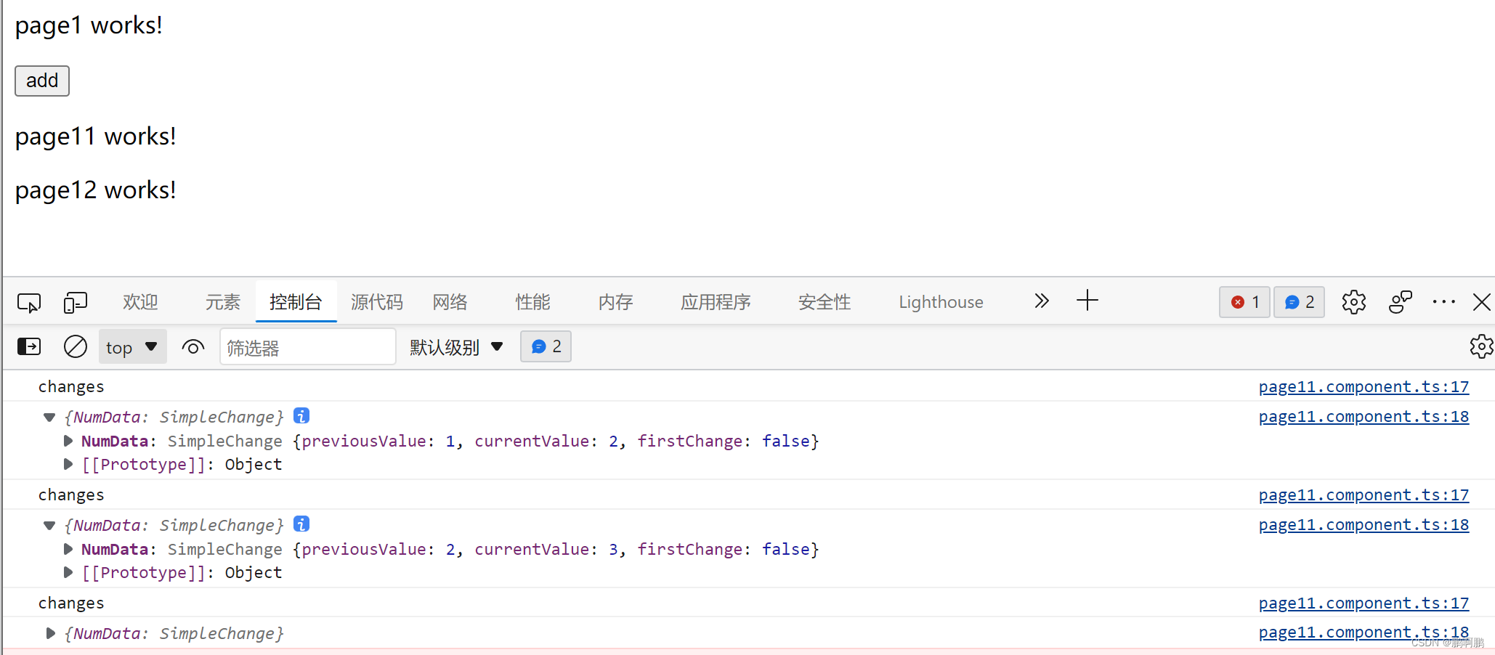Open DevTools settings gear
The image size is (1495, 655).
(x=1354, y=302)
